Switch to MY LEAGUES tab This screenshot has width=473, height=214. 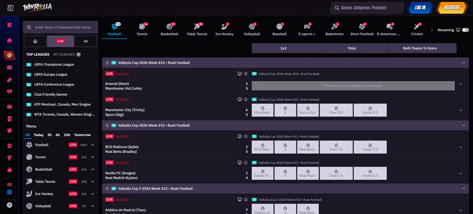(x=67, y=54)
